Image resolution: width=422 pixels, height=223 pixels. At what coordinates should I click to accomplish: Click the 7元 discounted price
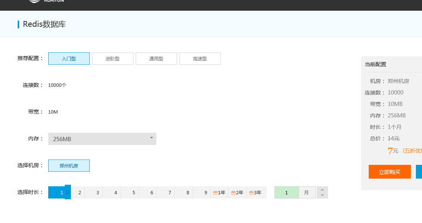(393, 151)
